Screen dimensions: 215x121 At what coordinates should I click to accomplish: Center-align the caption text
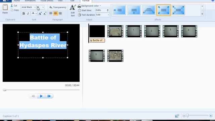(55, 13)
